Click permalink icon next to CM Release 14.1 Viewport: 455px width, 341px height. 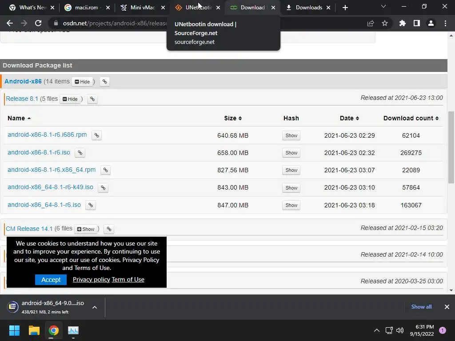click(x=109, y=229)
